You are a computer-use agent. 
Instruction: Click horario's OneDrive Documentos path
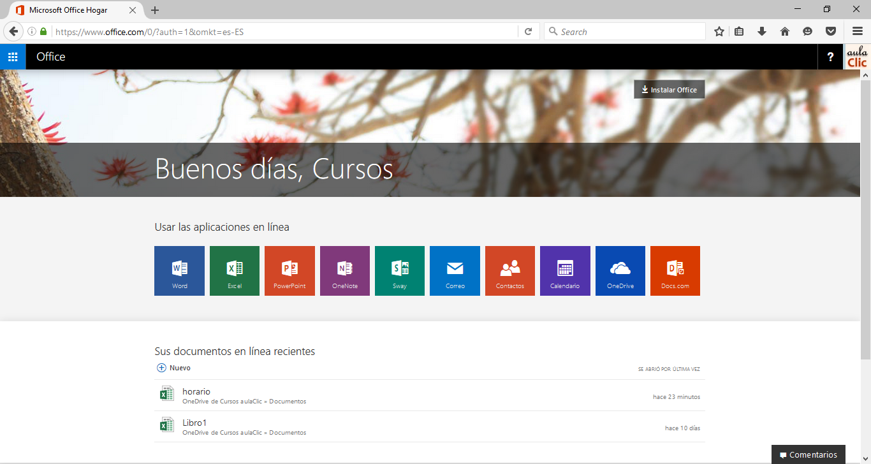point(244,402)
